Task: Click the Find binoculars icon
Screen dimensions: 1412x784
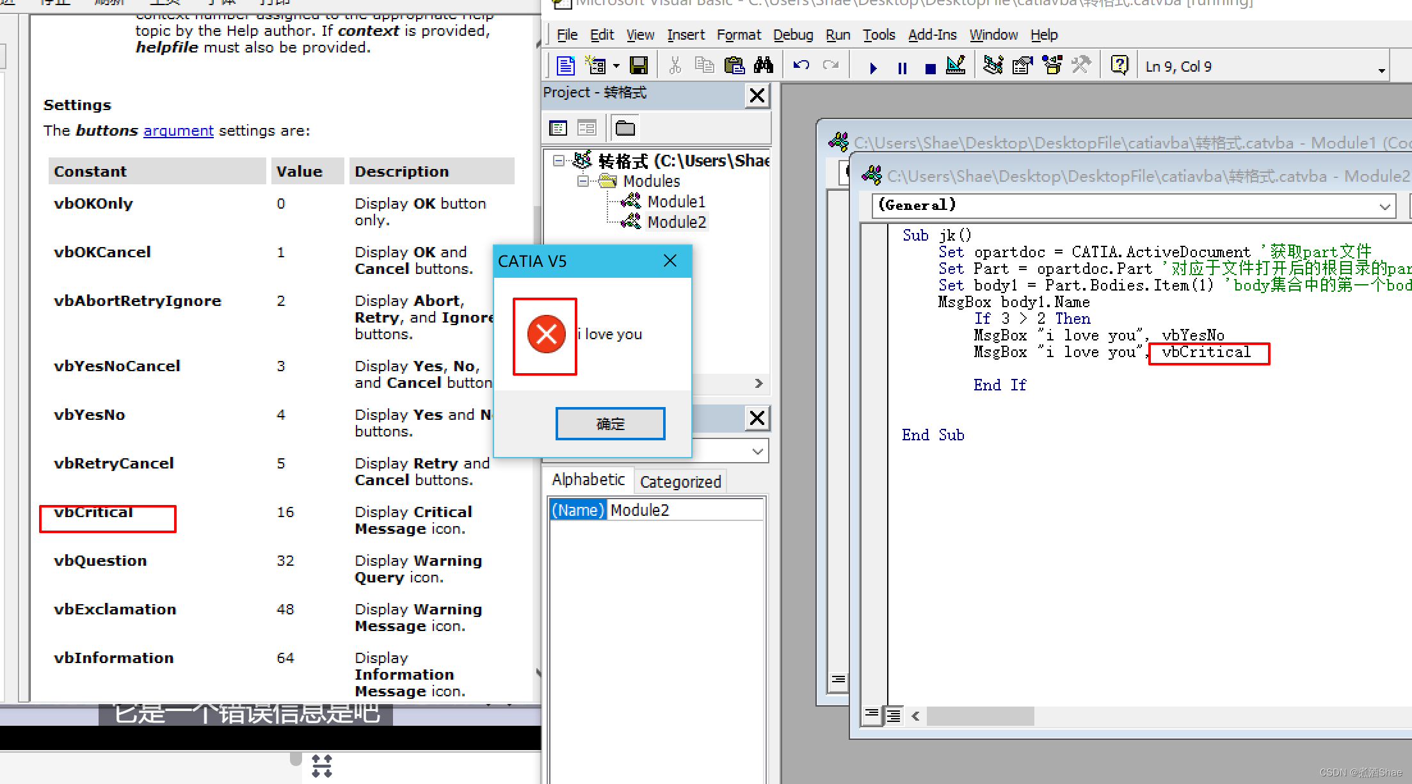Action: tap(764, 66)
